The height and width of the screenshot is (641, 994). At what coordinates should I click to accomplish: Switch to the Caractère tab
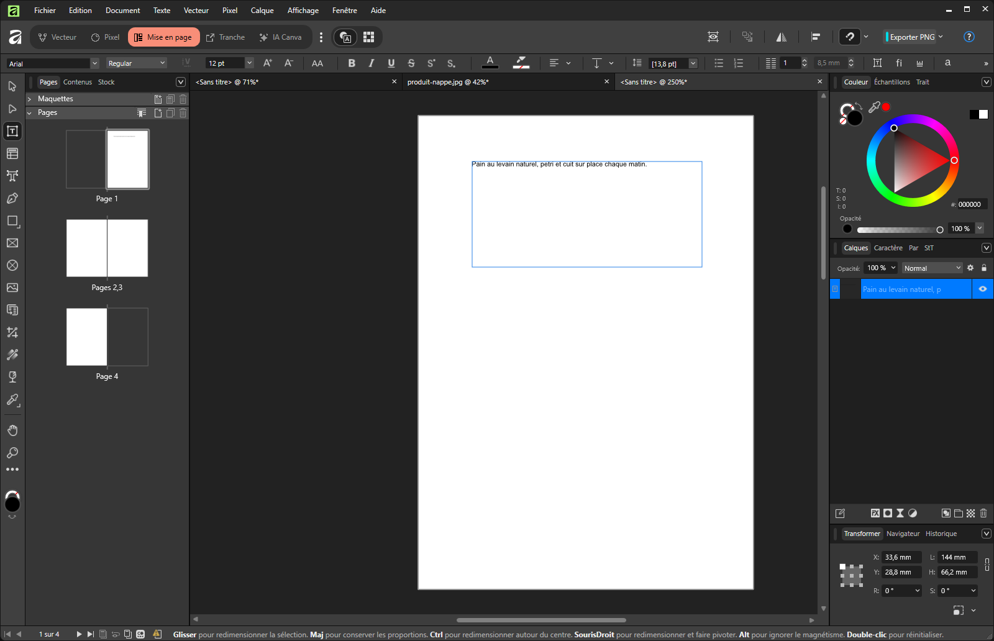click(x=888, y=248)
